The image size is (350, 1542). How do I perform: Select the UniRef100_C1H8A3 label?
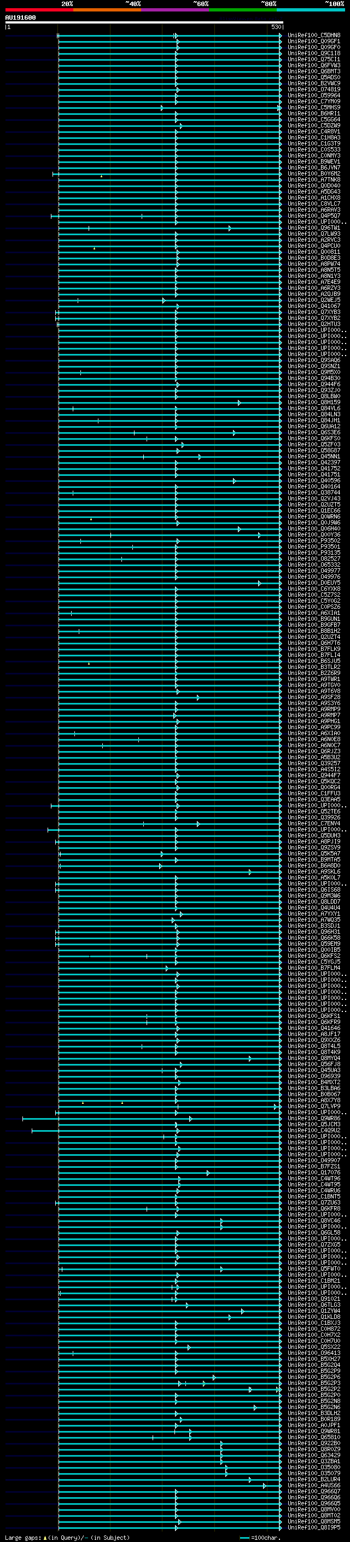point(314,138)
